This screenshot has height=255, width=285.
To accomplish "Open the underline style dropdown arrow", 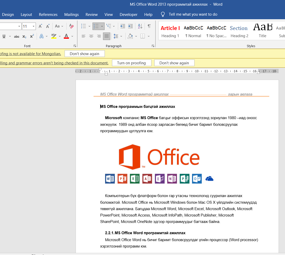I will tap(10, 36).
